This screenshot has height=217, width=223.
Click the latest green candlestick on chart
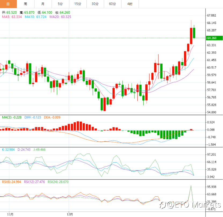(x=194, y=33)
